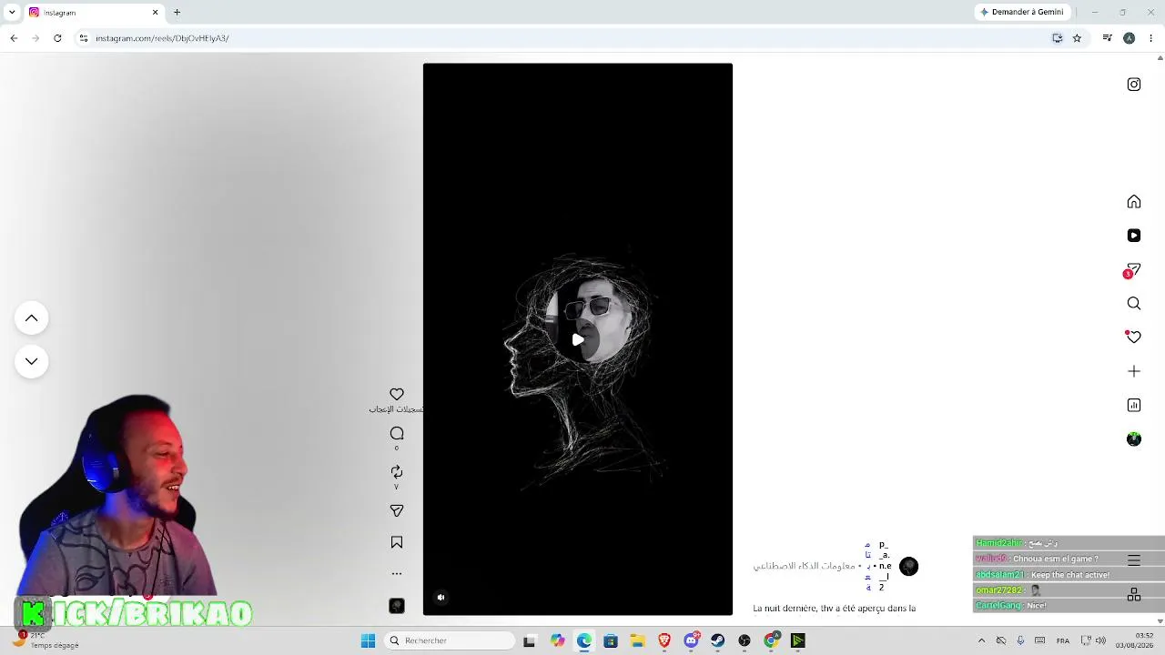Open the Instagram search magnifier

coord(1134,304)
